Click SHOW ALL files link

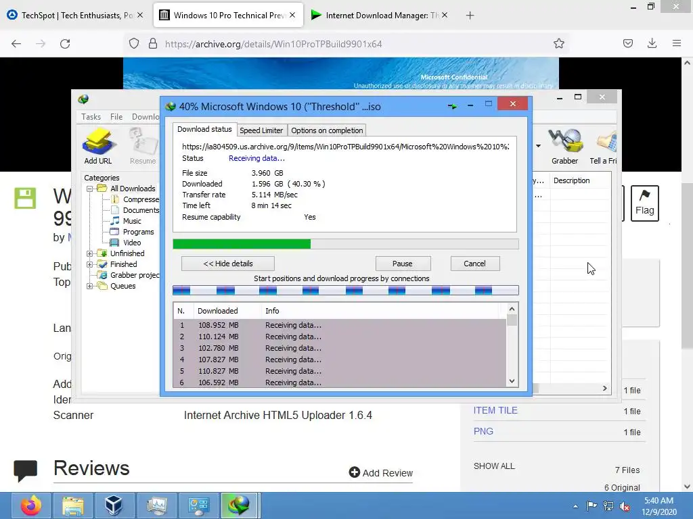(x=494, y=466)
